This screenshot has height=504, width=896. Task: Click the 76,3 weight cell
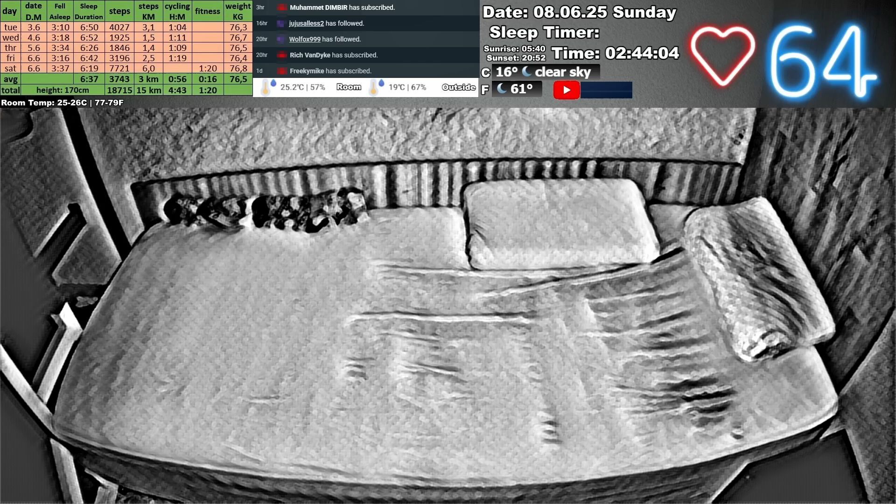[238, 27]
